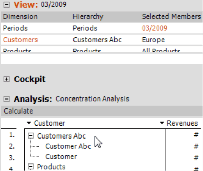The width and height of the screenshot is (203, 171).
Task: Open the Revenues column dropdown arrow
Action: (162, 123)
